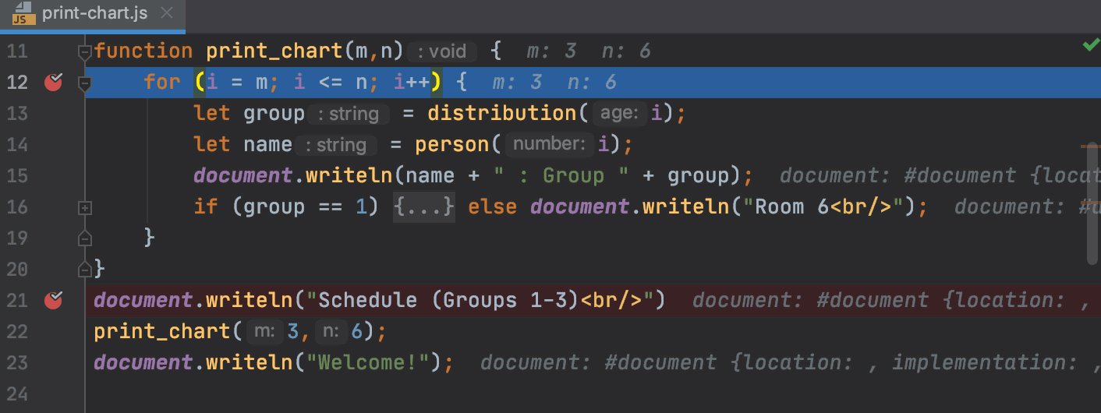Toggle the breakpoint on line 12
This screenshot has width=1101, height=413.
click(53, 82)
